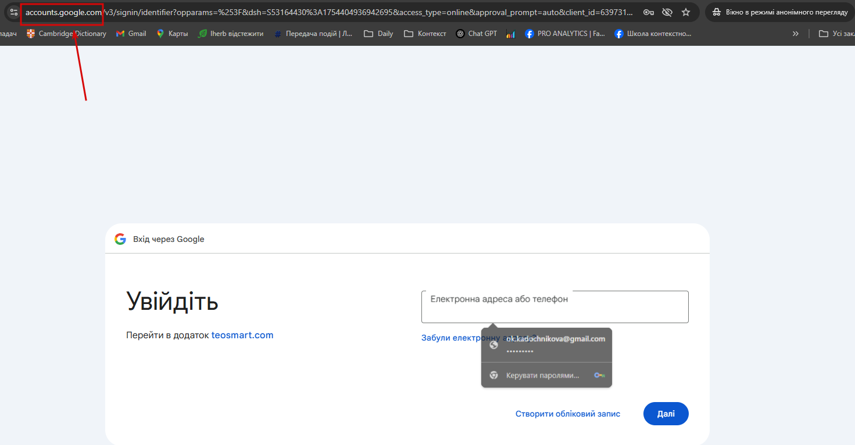This screenshot has width=855, height=445.
Task: Bookmark this page with the star icon
Action: [x=686, y=12]
